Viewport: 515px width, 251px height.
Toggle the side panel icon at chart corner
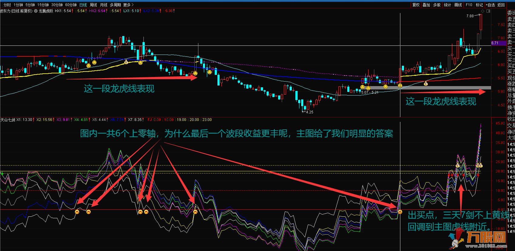[488, 11]
